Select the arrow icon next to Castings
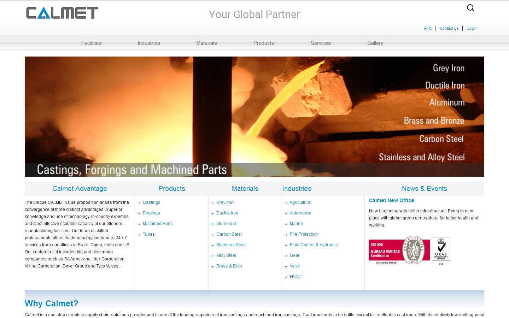 point(139,202)
